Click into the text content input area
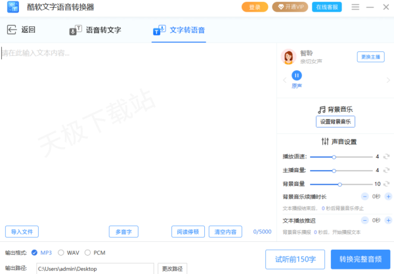Viewport: 394px width, 274px height. (138, 133)
